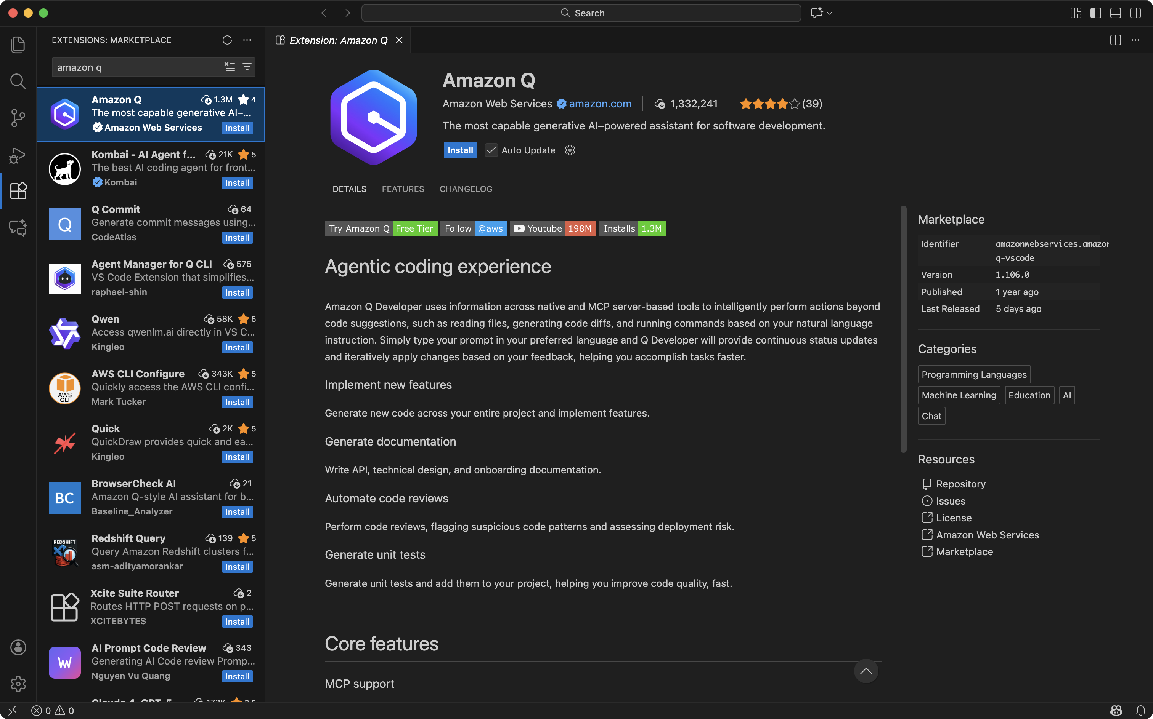
Task: Switch to the CHANGELOG tab
Action: [466, 189]
